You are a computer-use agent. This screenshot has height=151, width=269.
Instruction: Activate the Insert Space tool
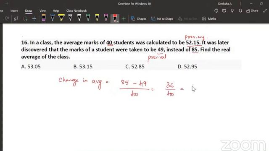click(34, 18)
